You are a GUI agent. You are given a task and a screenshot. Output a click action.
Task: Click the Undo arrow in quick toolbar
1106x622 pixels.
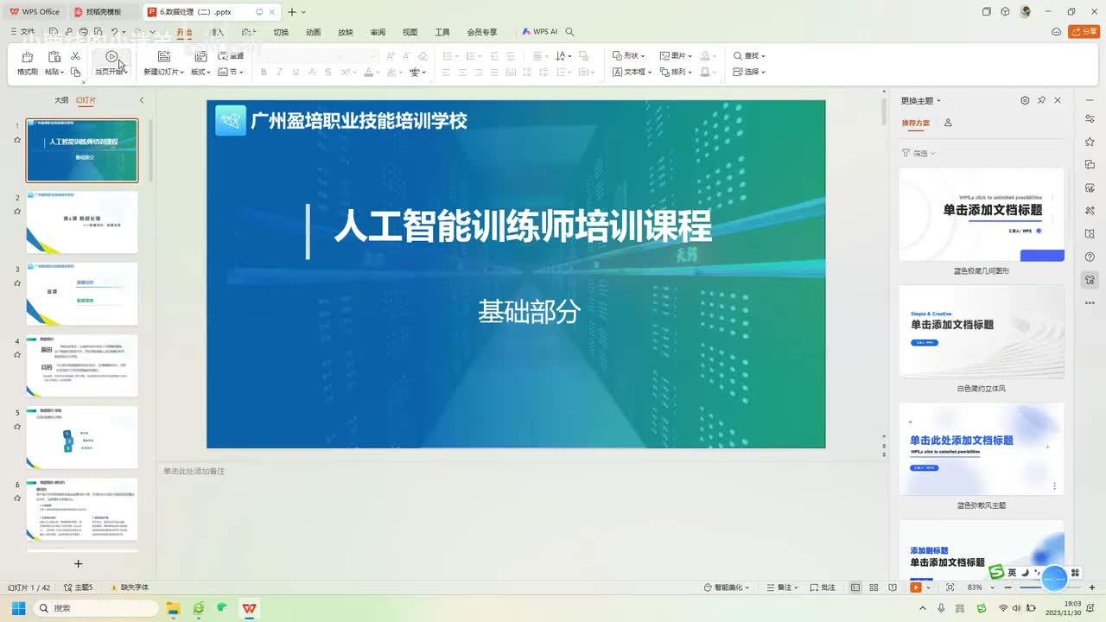tap(114, 32)
